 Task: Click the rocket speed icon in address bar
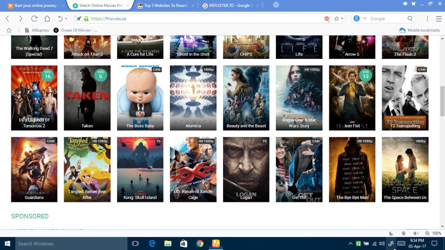click(x=79, y=19)
